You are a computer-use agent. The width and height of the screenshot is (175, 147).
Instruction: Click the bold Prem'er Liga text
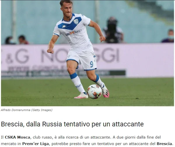click(36, 144)
